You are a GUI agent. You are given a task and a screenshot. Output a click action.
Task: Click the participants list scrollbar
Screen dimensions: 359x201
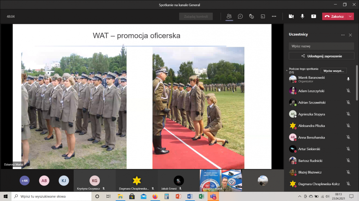pos(357,82)
